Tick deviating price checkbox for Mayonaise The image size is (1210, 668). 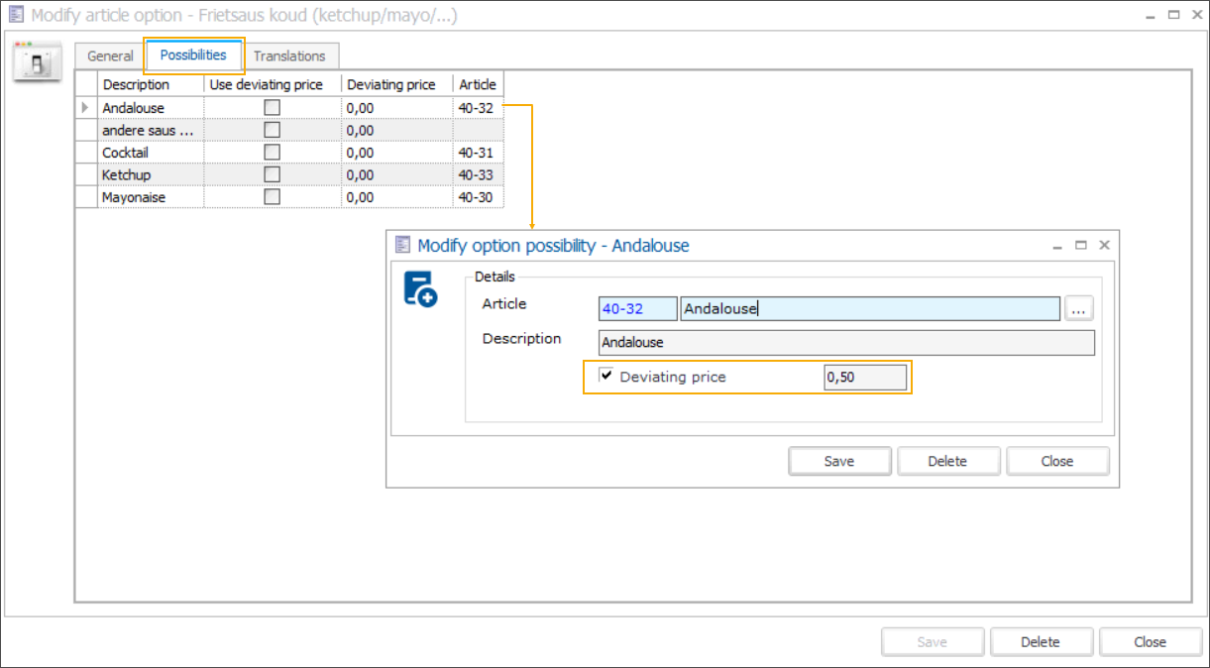coord(272,197)
